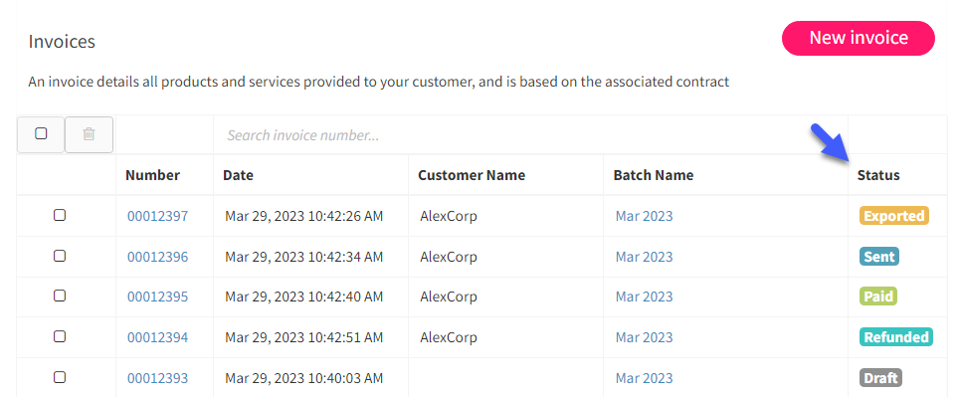Click the teal Refunded status badge

click(x=896, y=337)
